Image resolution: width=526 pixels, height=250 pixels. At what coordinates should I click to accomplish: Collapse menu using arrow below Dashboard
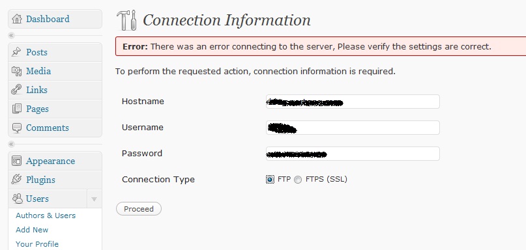pyautogui.click(x=11, y=35)
